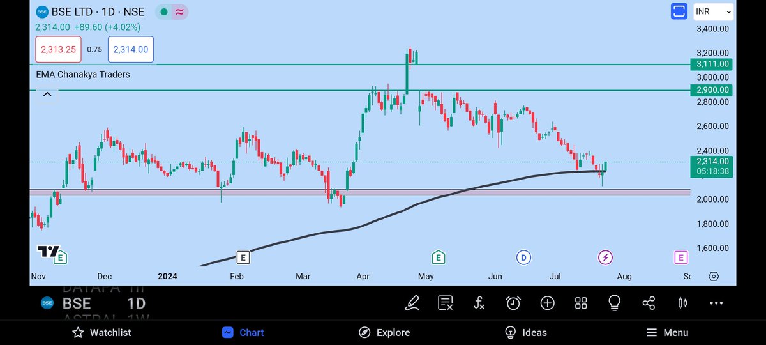
Task: Tap the 1,600.00 price scale value
Action: [x=713, y=248]
